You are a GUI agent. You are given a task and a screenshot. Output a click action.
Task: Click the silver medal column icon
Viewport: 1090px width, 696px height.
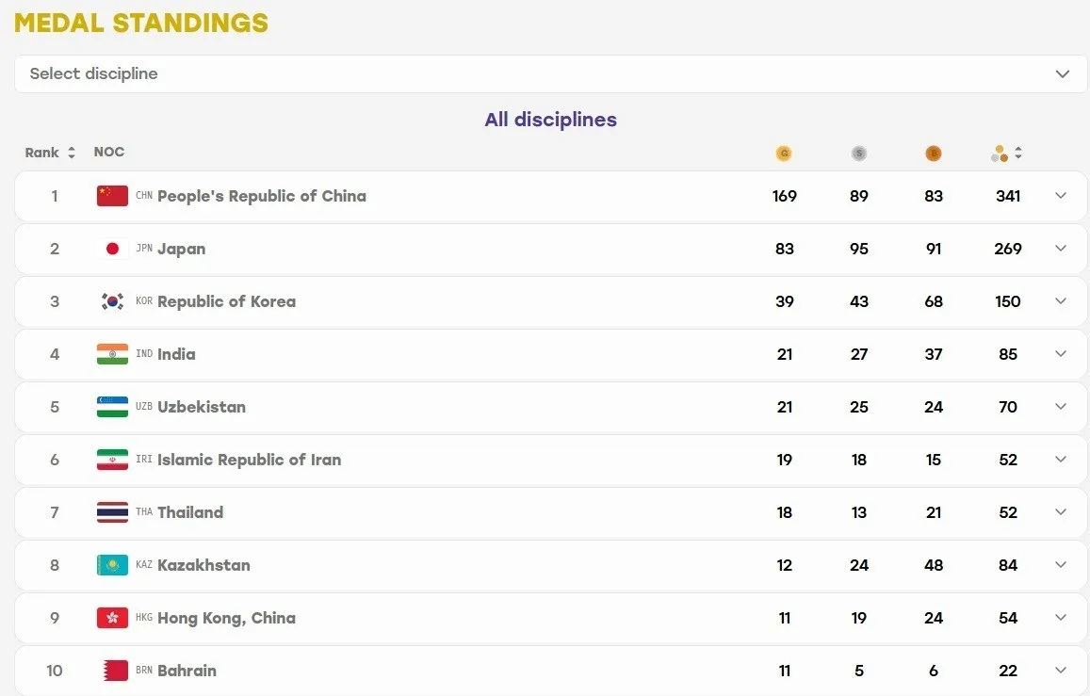tap(858, 154)
